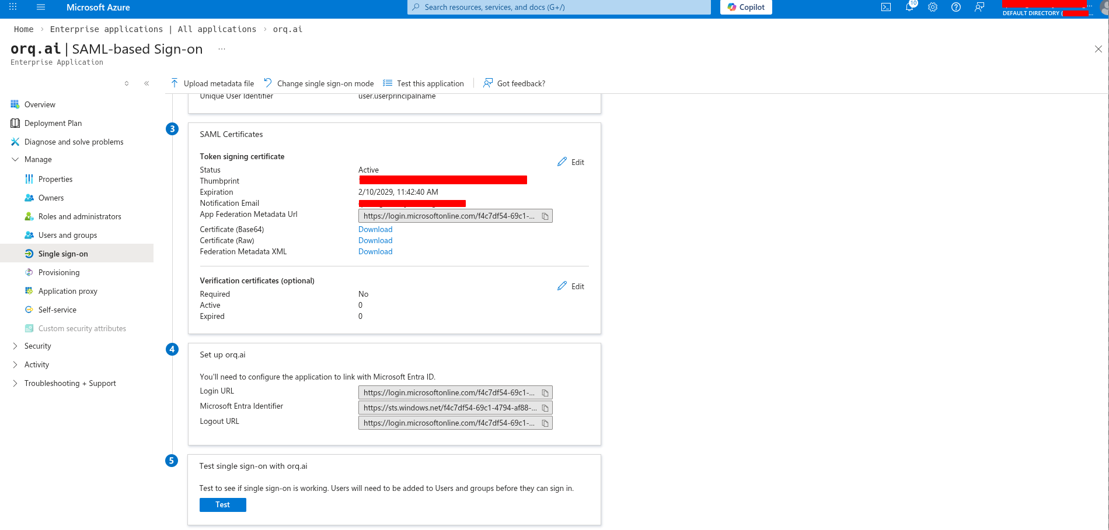
Task: Copy the Login URL using the copy icon
Action: coord(545,392)
